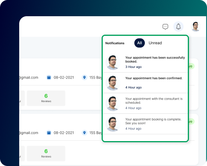
Task: Click the calendar icon in the second card
Action: pos(49,133)
